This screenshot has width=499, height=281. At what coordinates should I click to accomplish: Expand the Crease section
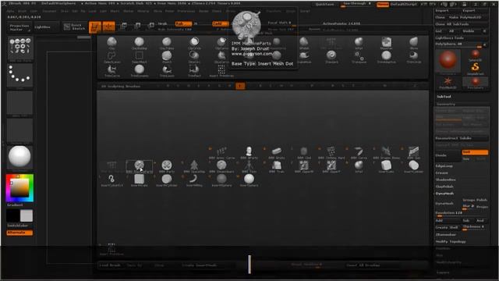tap(442, 173)
